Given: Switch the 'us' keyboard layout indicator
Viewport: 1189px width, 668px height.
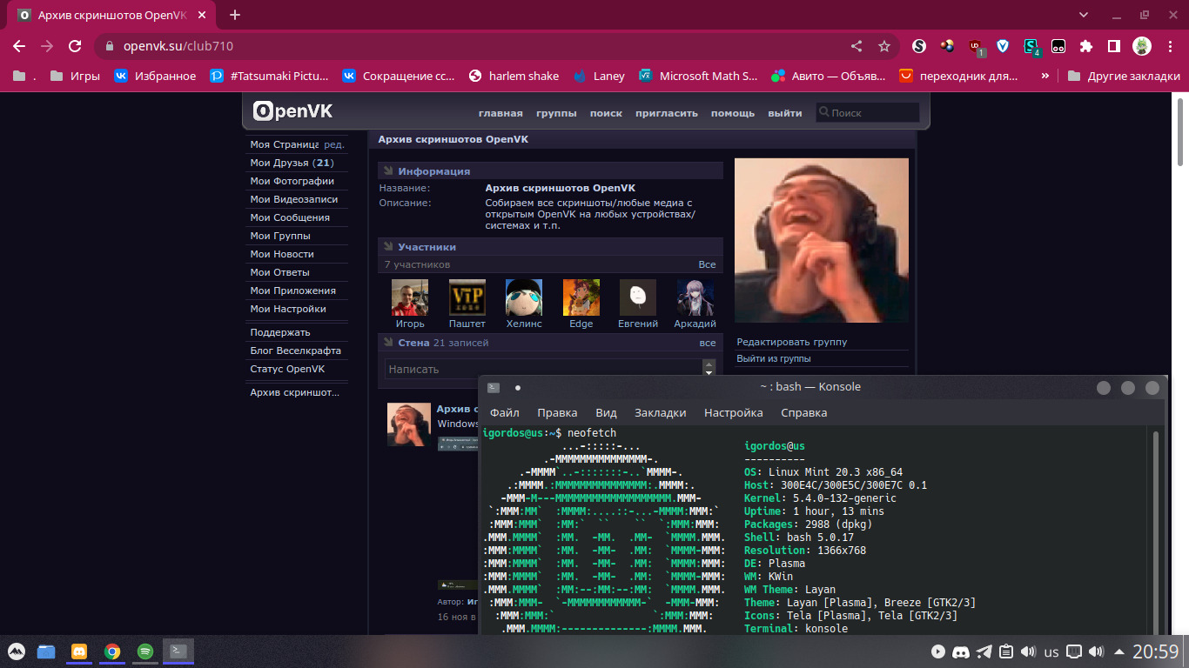Looking at the screenshot, I should pyautogui.click(x=1051, y=651).
